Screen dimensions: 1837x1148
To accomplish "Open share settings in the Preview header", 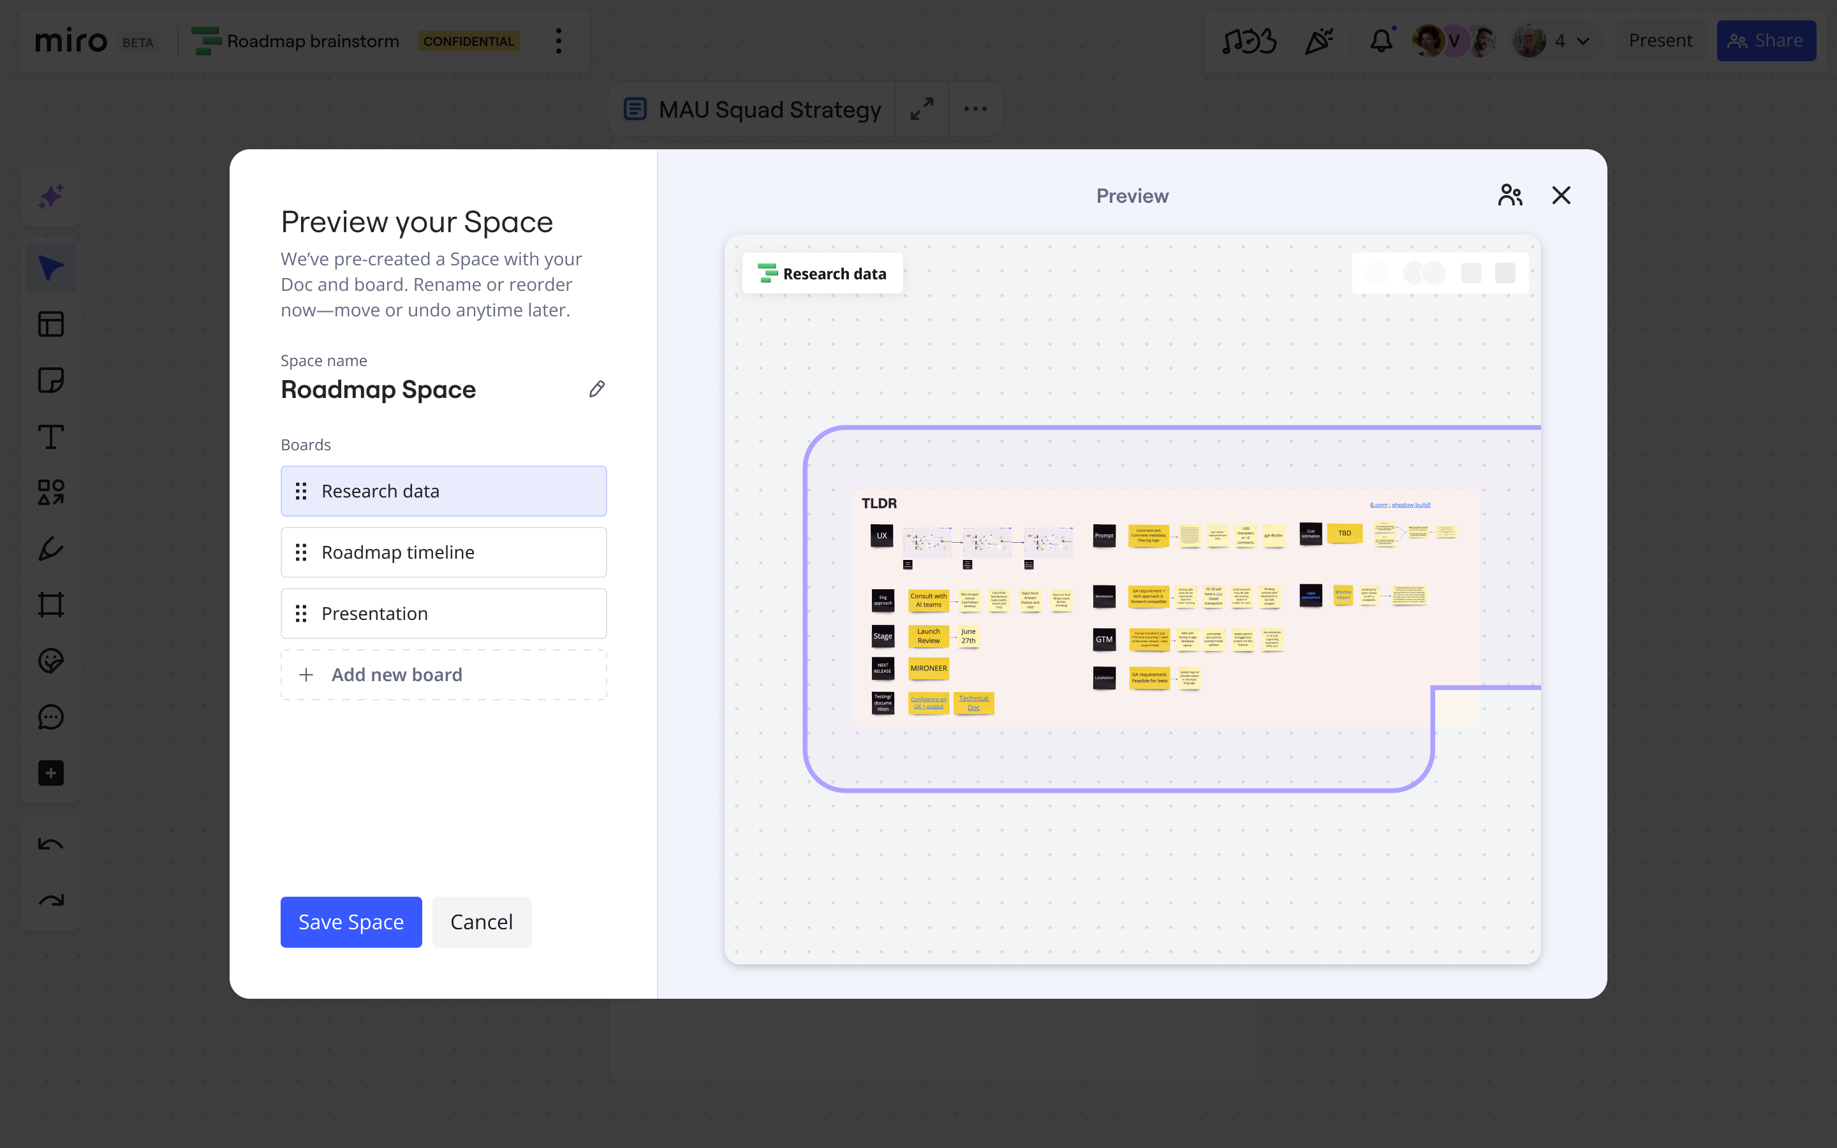I will click(1510, 195).
